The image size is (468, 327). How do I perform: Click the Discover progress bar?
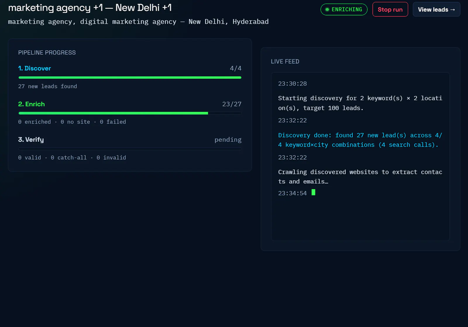130,77
